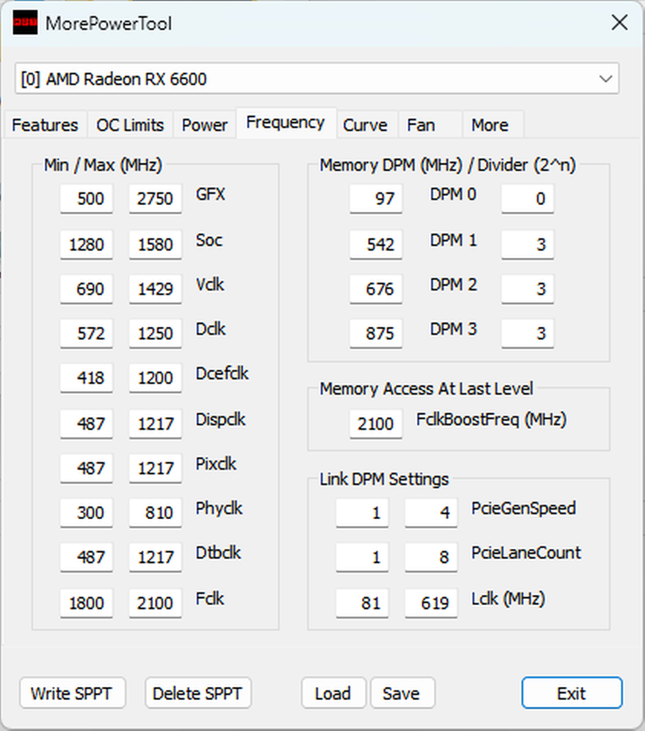Click the Soc maximum field 1580

click(155, 244)
